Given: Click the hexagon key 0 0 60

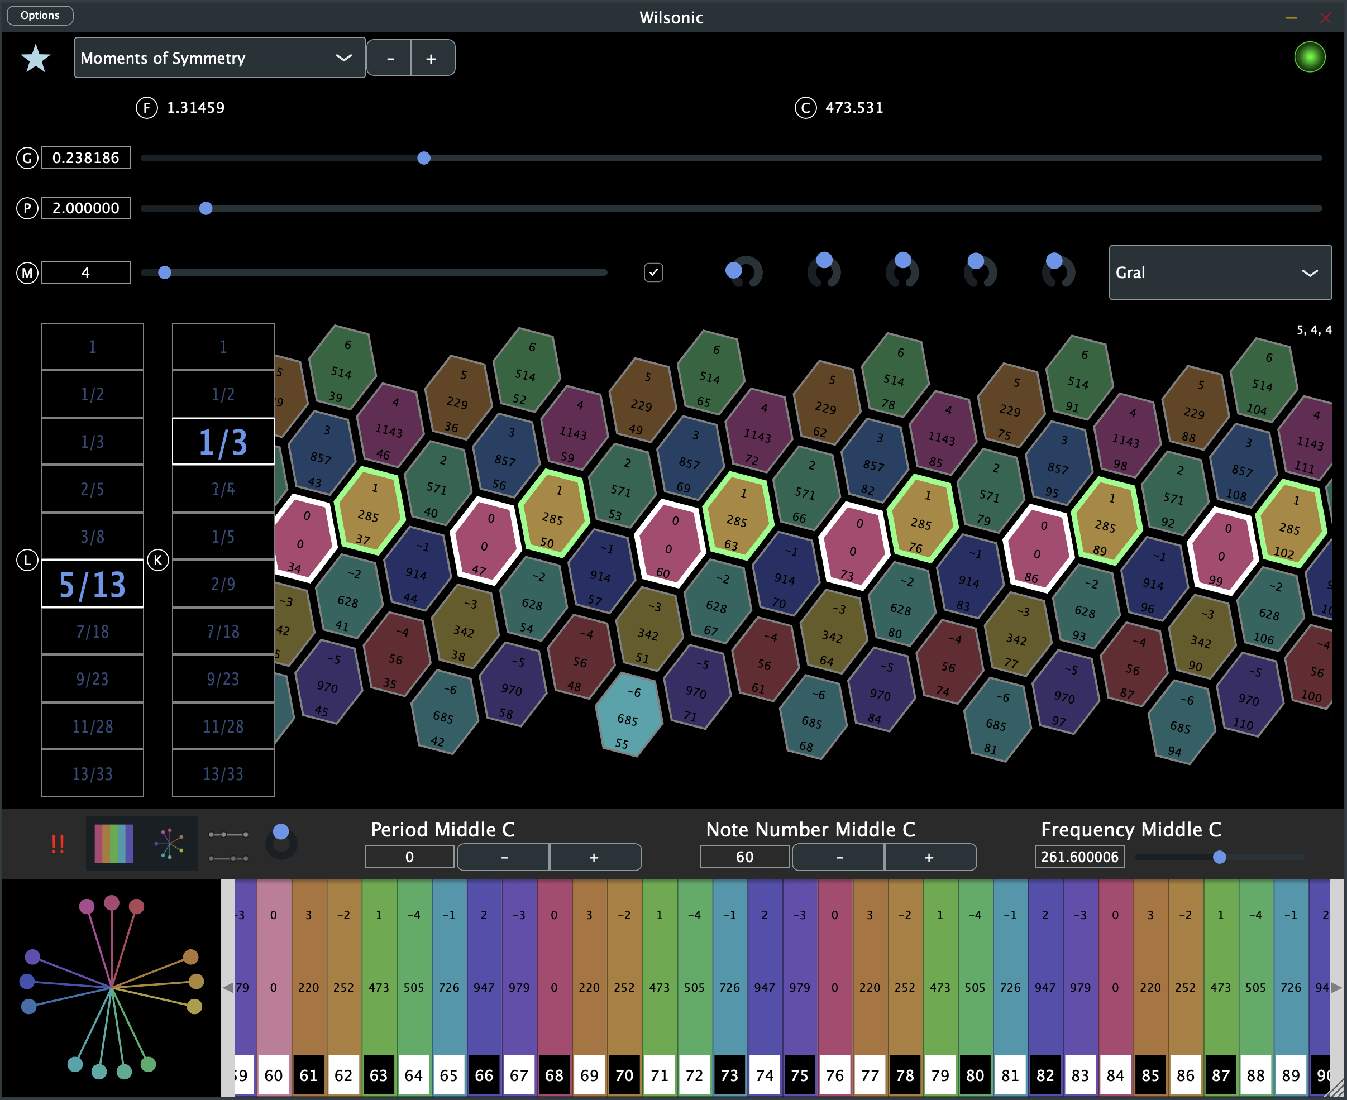Looking at the screenshot, I should (x=670, y=545).
